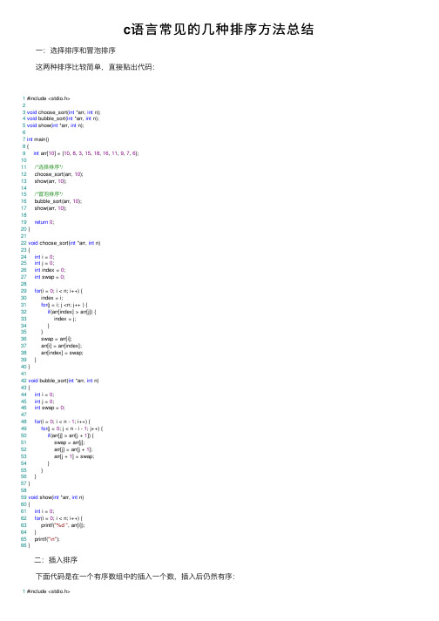
Task: Click line 3 "void choose_sort(int *arr, int n);"
Action: pyautogui.click(x=64, y=112)
